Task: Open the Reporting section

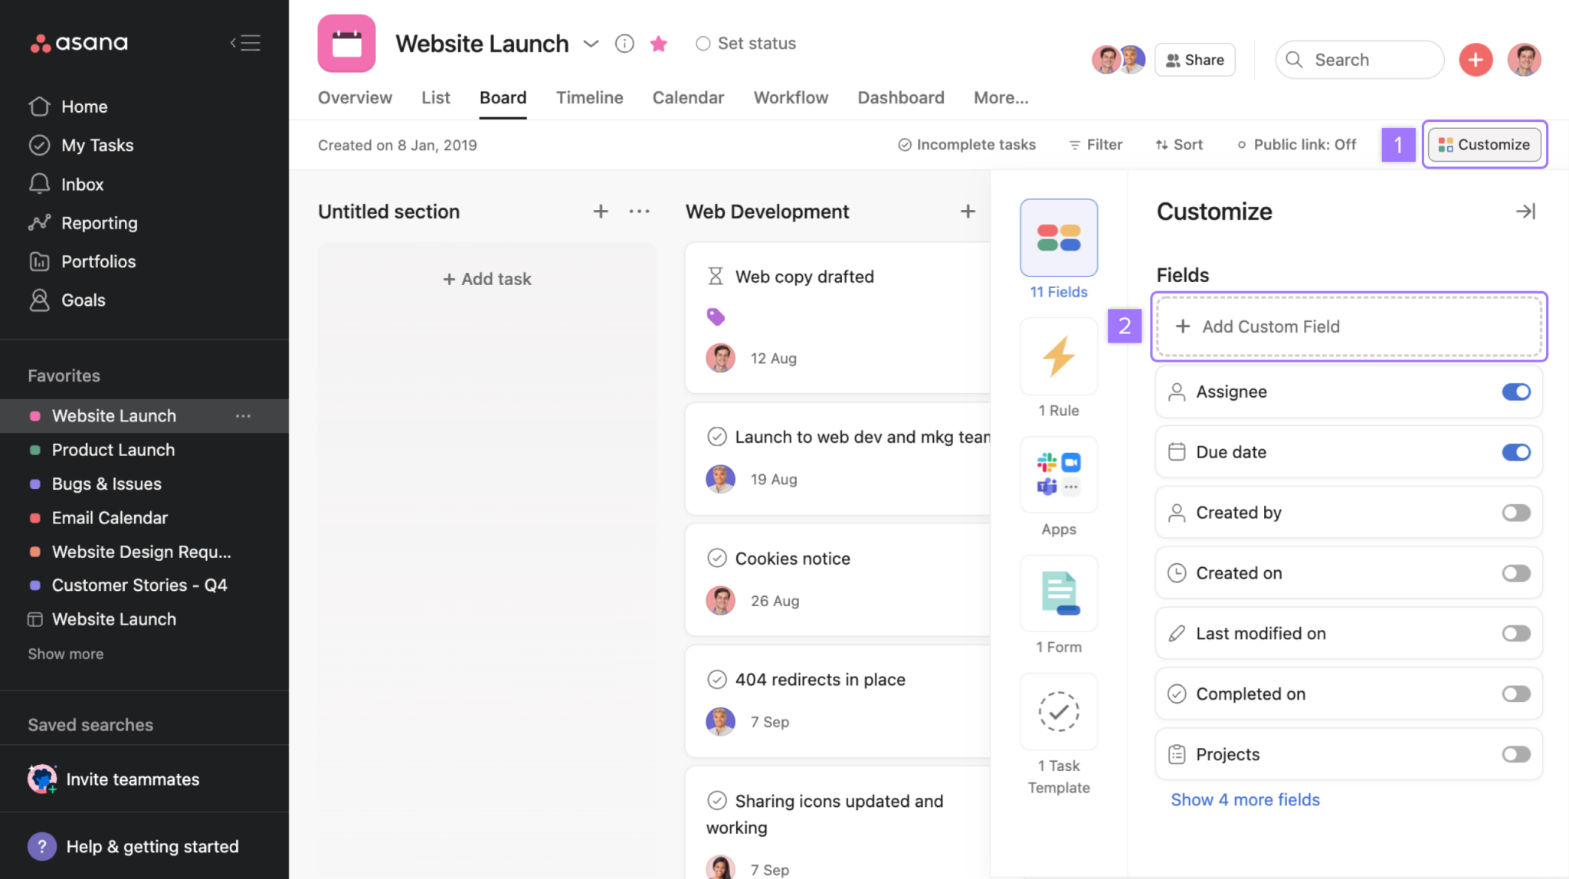Action: (x=98, y=223)
